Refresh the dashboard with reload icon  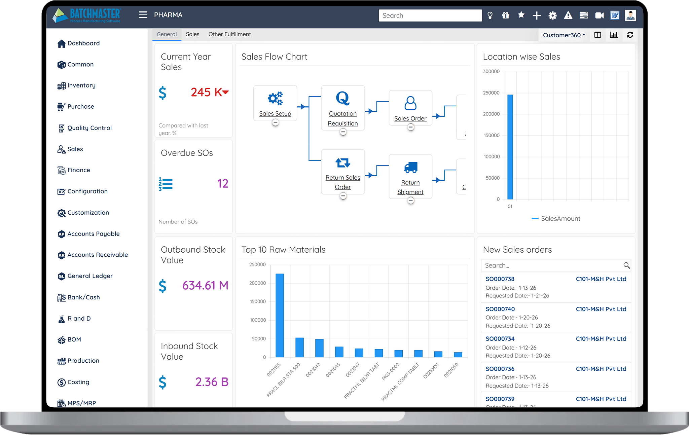pos(630,35)
